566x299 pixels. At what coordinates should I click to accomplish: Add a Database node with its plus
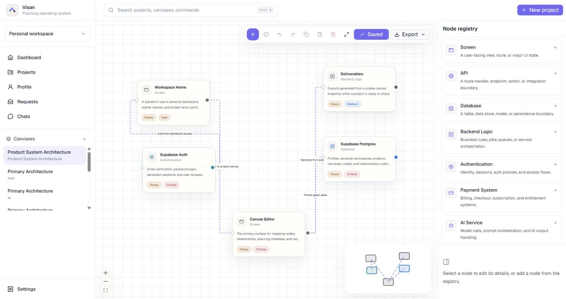coord(555,106)
